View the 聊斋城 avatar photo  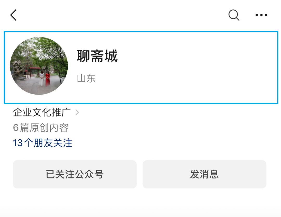click(39, 66)
